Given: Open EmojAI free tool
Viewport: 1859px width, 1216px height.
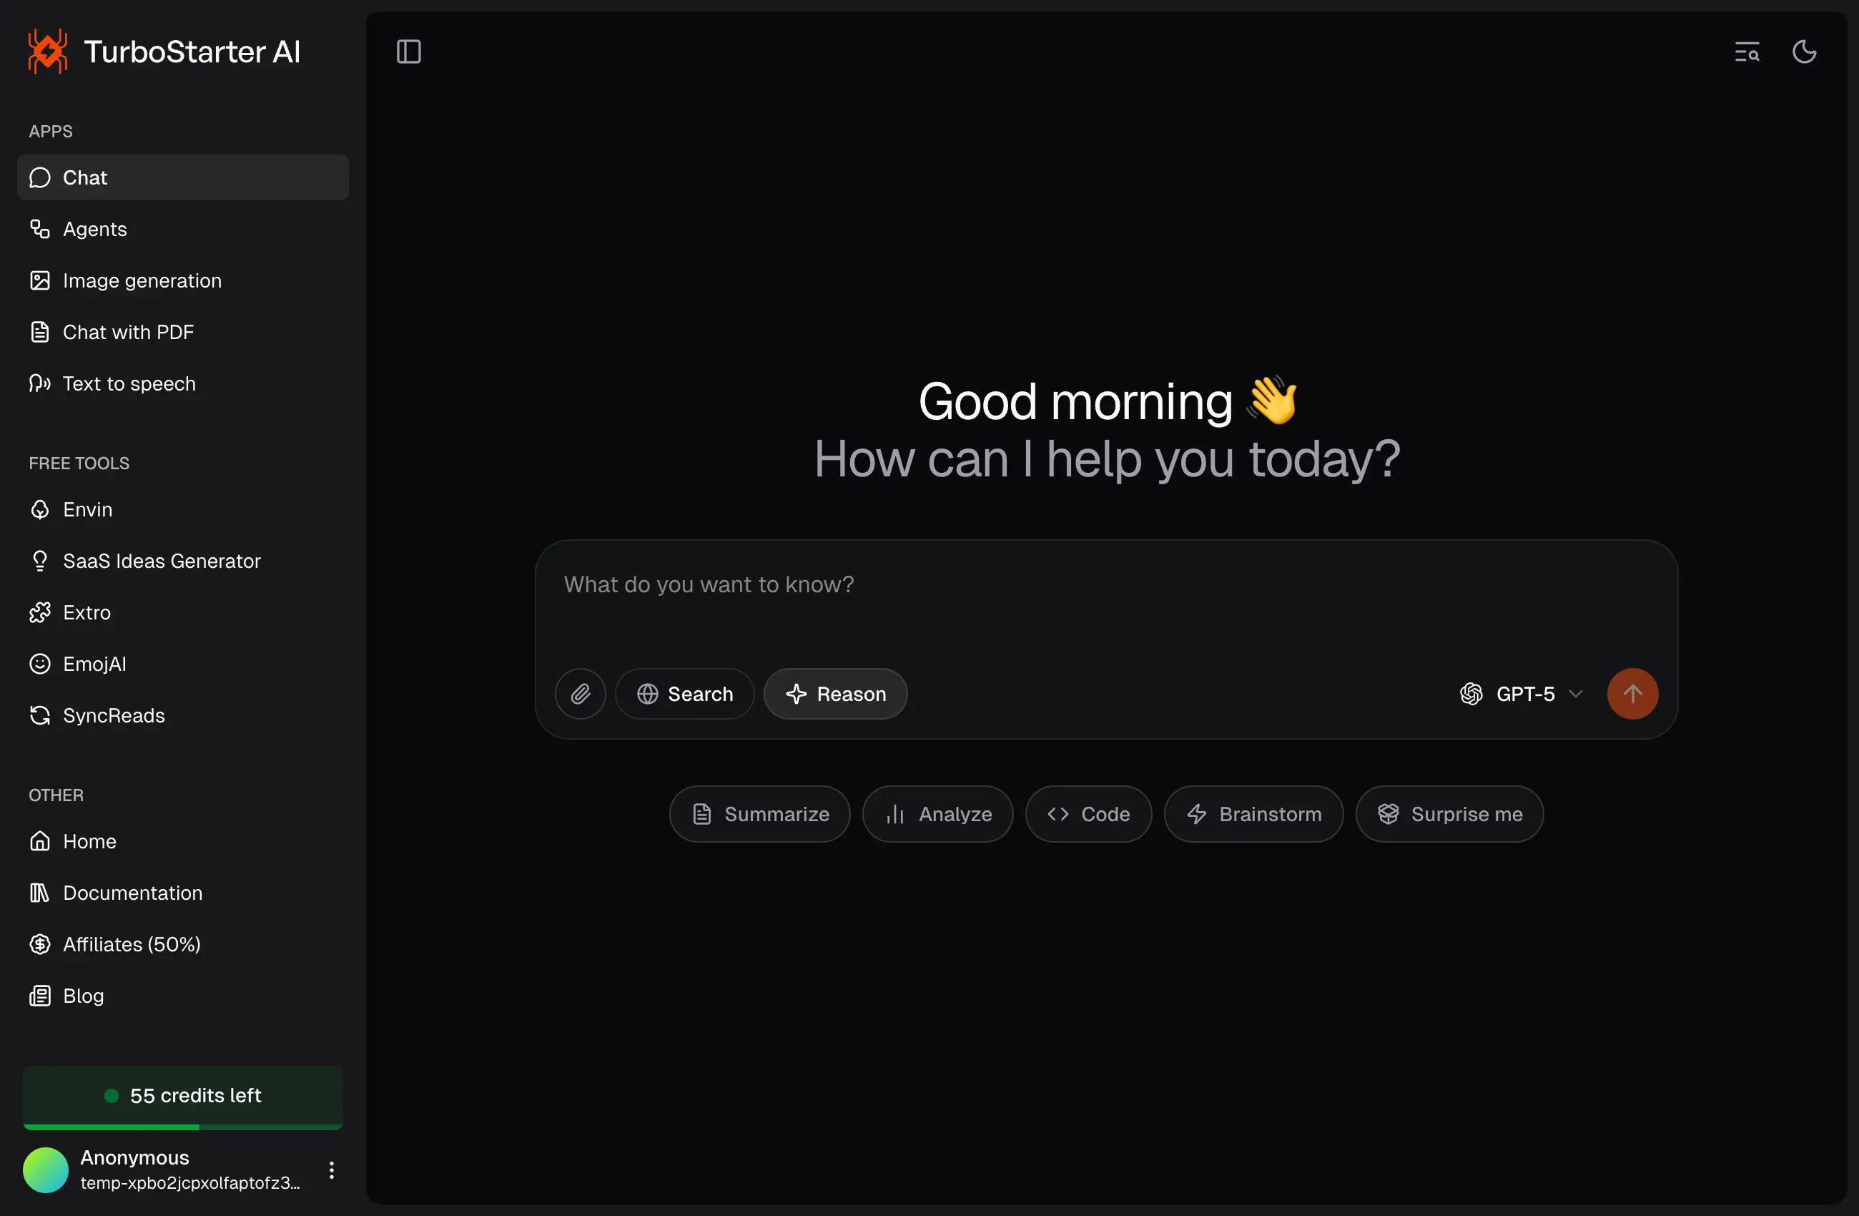Looking at the screenshot, I should tap(94, 665).
